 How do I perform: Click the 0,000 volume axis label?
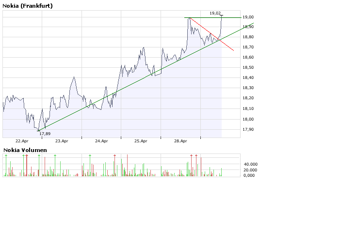tap(249, 175)
